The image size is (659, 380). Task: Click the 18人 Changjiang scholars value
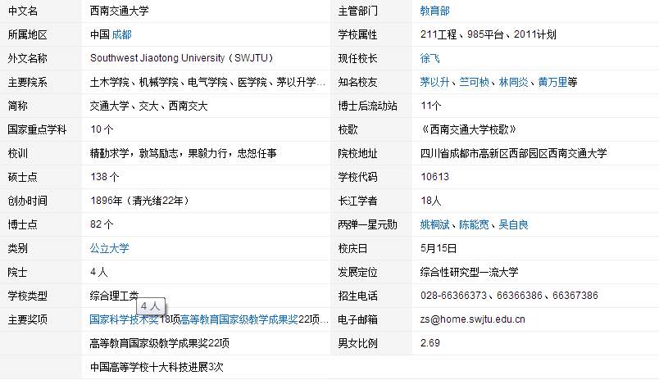pos(430,201)
